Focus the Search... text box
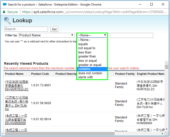This screenshot has width=170, height=137. 26,29
